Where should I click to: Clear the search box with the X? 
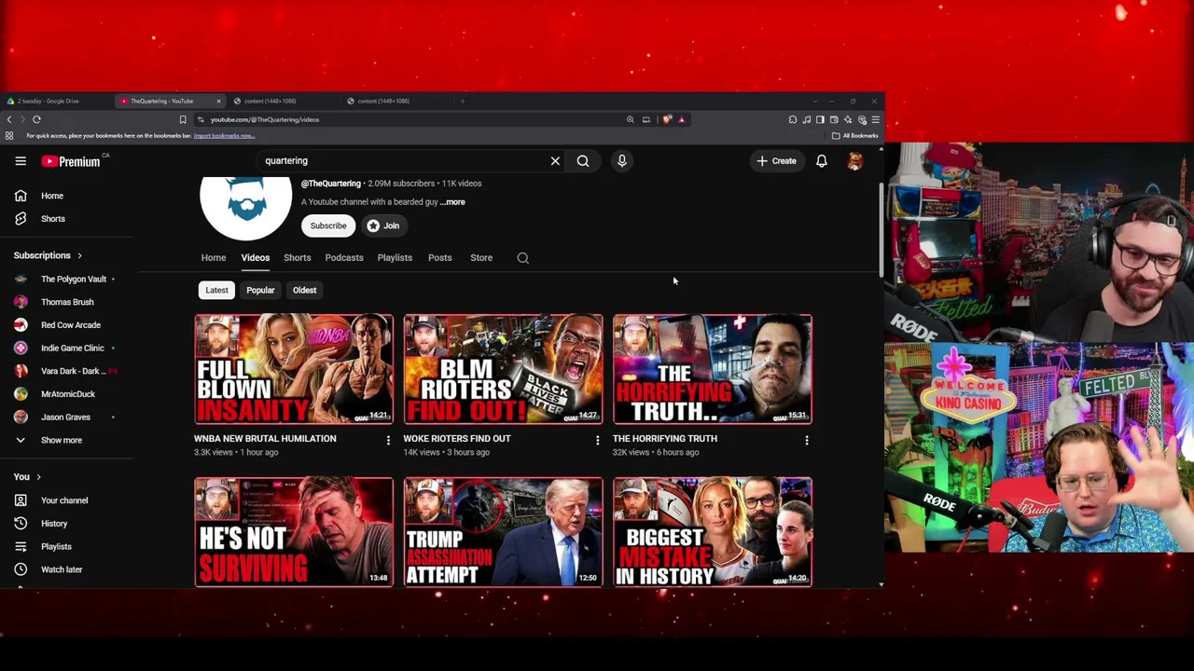555,161
